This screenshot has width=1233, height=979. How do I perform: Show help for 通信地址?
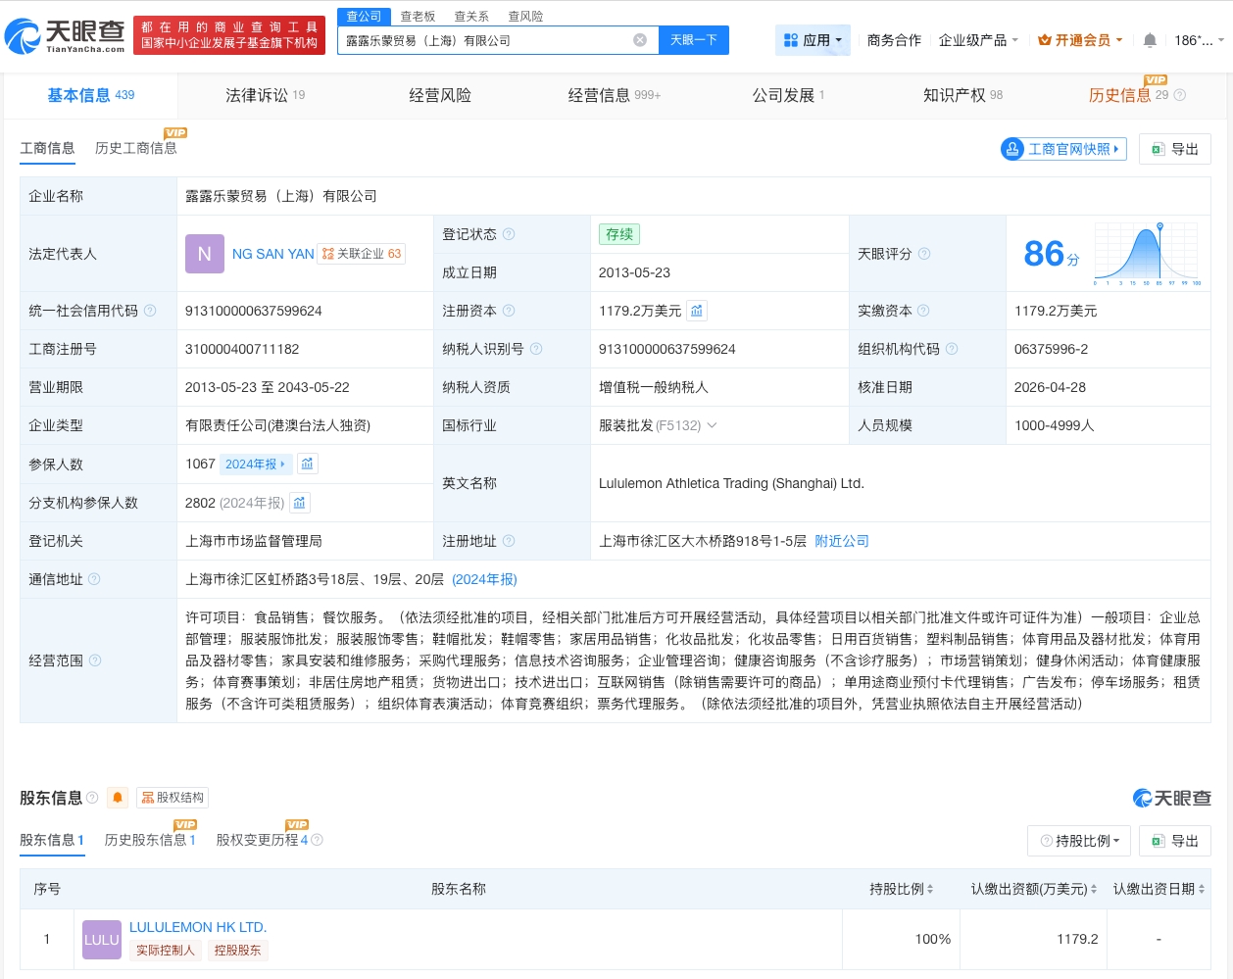coord(94,579)
